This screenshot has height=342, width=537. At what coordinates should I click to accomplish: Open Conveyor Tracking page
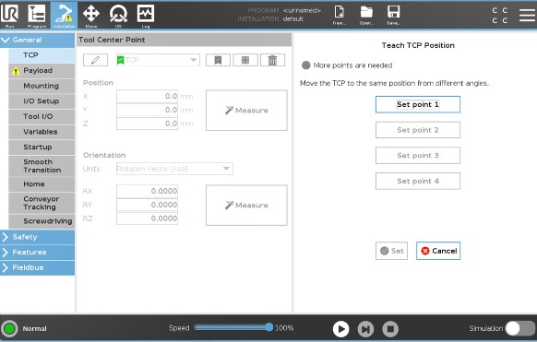pyautogui.click(x=42, y=203)
